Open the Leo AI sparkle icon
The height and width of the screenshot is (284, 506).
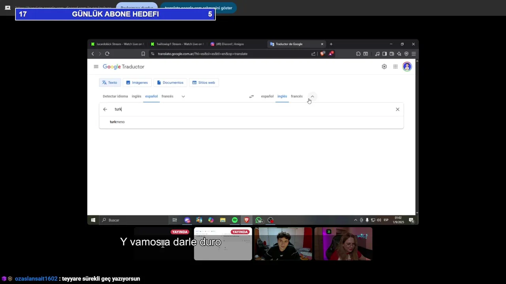(x=399, y=54)
